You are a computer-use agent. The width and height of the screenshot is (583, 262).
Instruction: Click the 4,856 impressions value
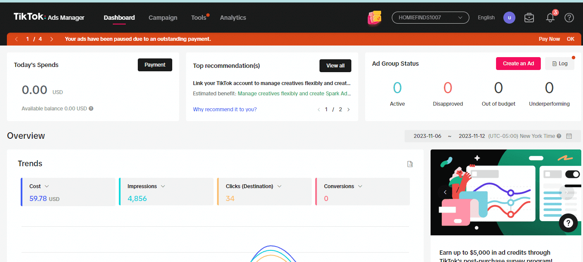pos(137,198)
